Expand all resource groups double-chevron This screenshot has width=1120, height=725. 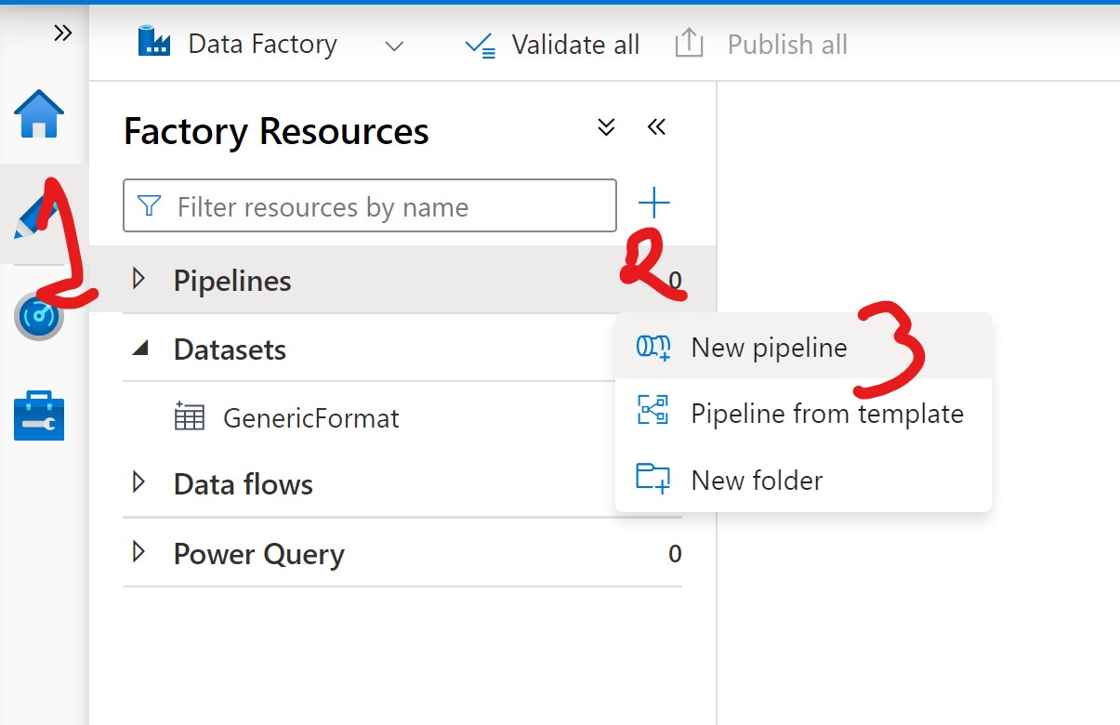(x=606, y=127)
